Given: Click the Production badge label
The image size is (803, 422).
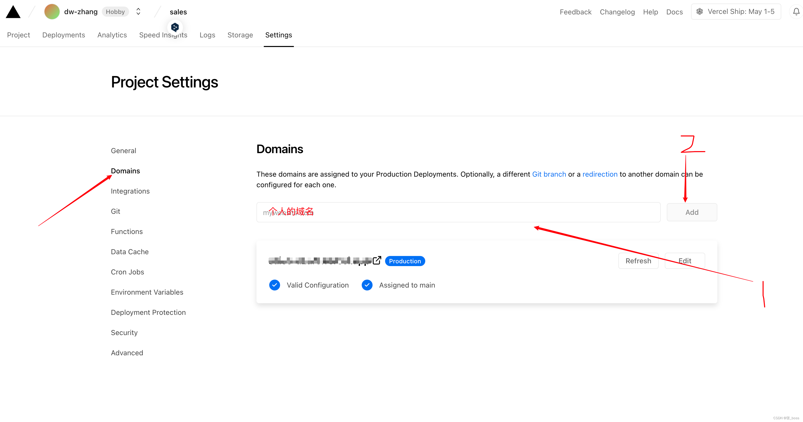Looking at the screenshot, I should 405,261.
